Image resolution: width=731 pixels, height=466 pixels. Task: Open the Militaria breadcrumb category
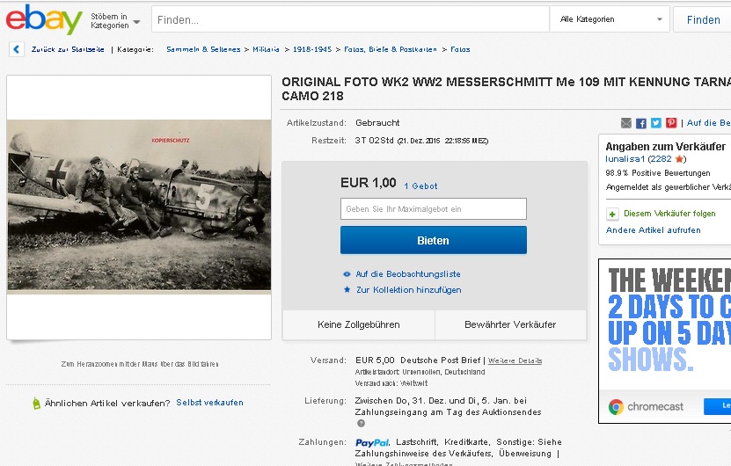point(266,49)
